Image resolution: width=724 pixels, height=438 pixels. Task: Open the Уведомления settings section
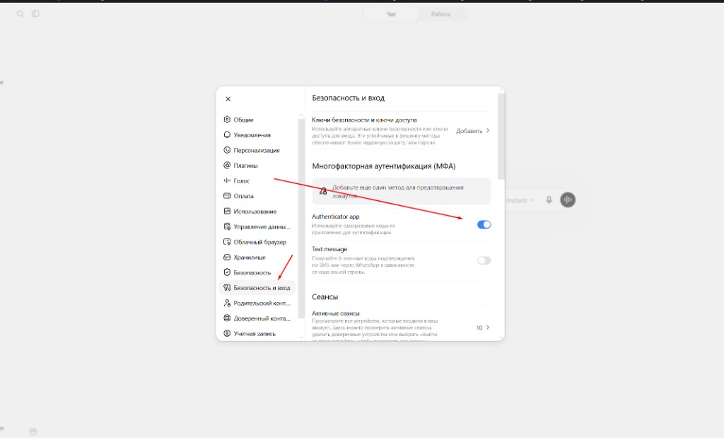click(x=257, y=135)
